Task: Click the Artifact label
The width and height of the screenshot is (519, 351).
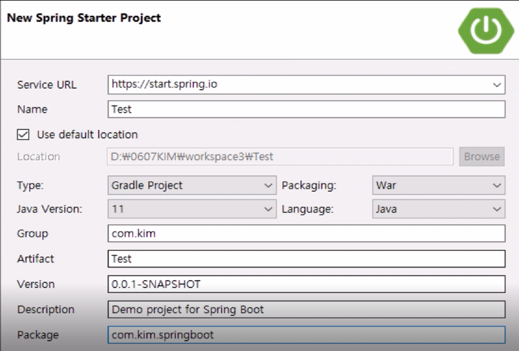Action: point(35,259)
